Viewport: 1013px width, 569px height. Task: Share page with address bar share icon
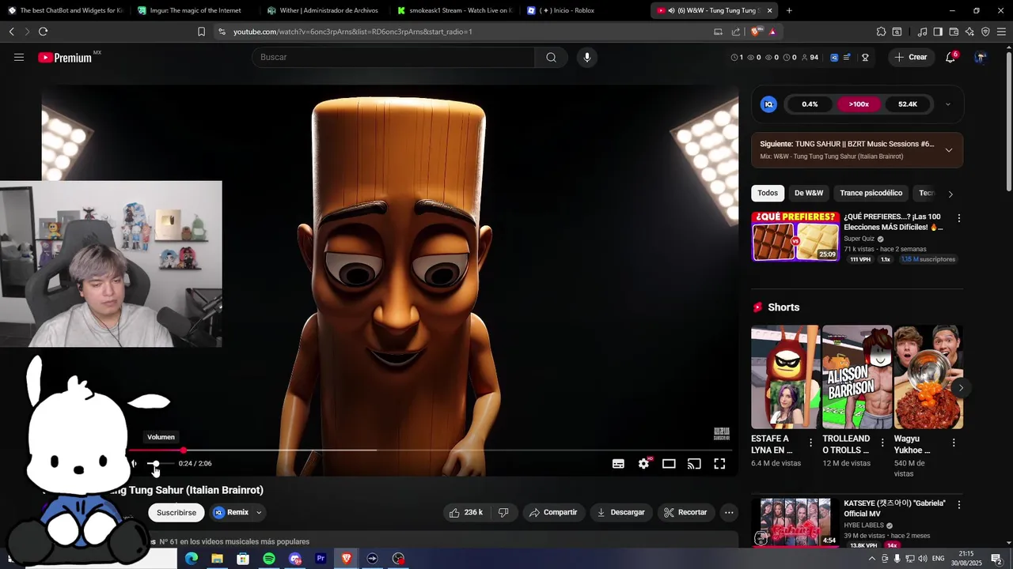pos(736,32)
